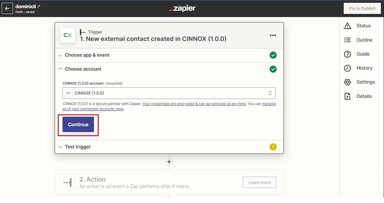The width and height of the screenshot is (384, 203).
Task: Click the dropdown up-down arrows in account field
Action: (x=270, y=93)
